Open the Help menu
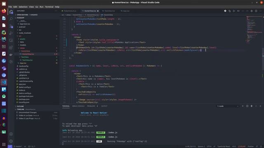This screenshot has height=148, width=264. click(x=57, y=7)
